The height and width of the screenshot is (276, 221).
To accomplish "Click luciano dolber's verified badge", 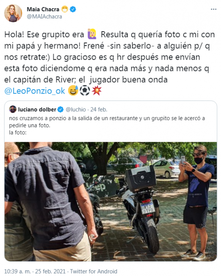I will coord(60,109).
